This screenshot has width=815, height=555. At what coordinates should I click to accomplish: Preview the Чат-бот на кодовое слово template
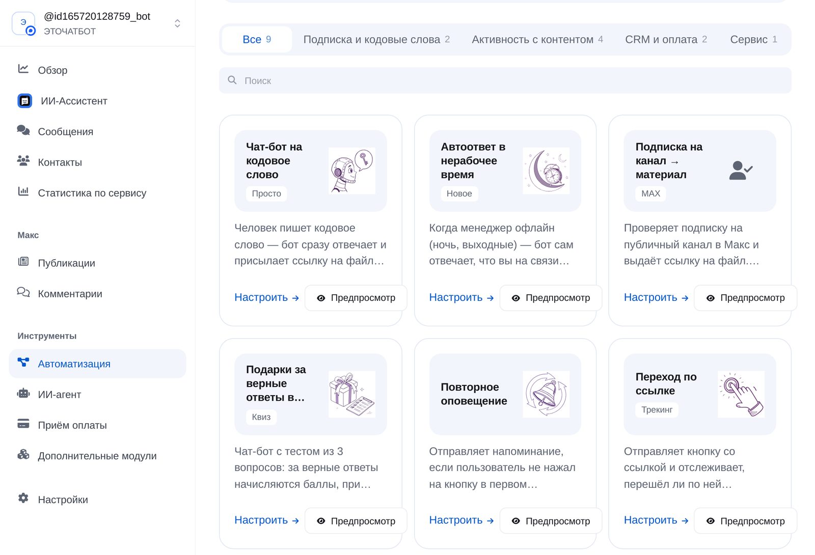pos(356,298)
